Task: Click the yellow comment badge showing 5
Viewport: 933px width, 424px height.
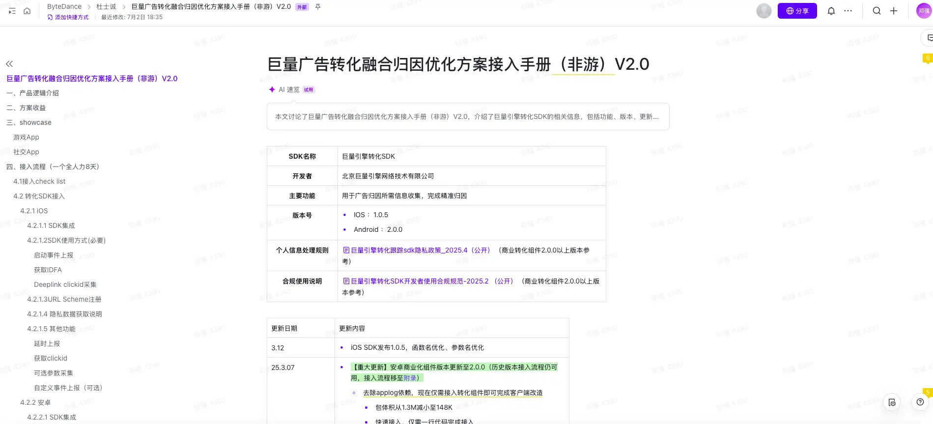Action: click(x=928, y=392)
